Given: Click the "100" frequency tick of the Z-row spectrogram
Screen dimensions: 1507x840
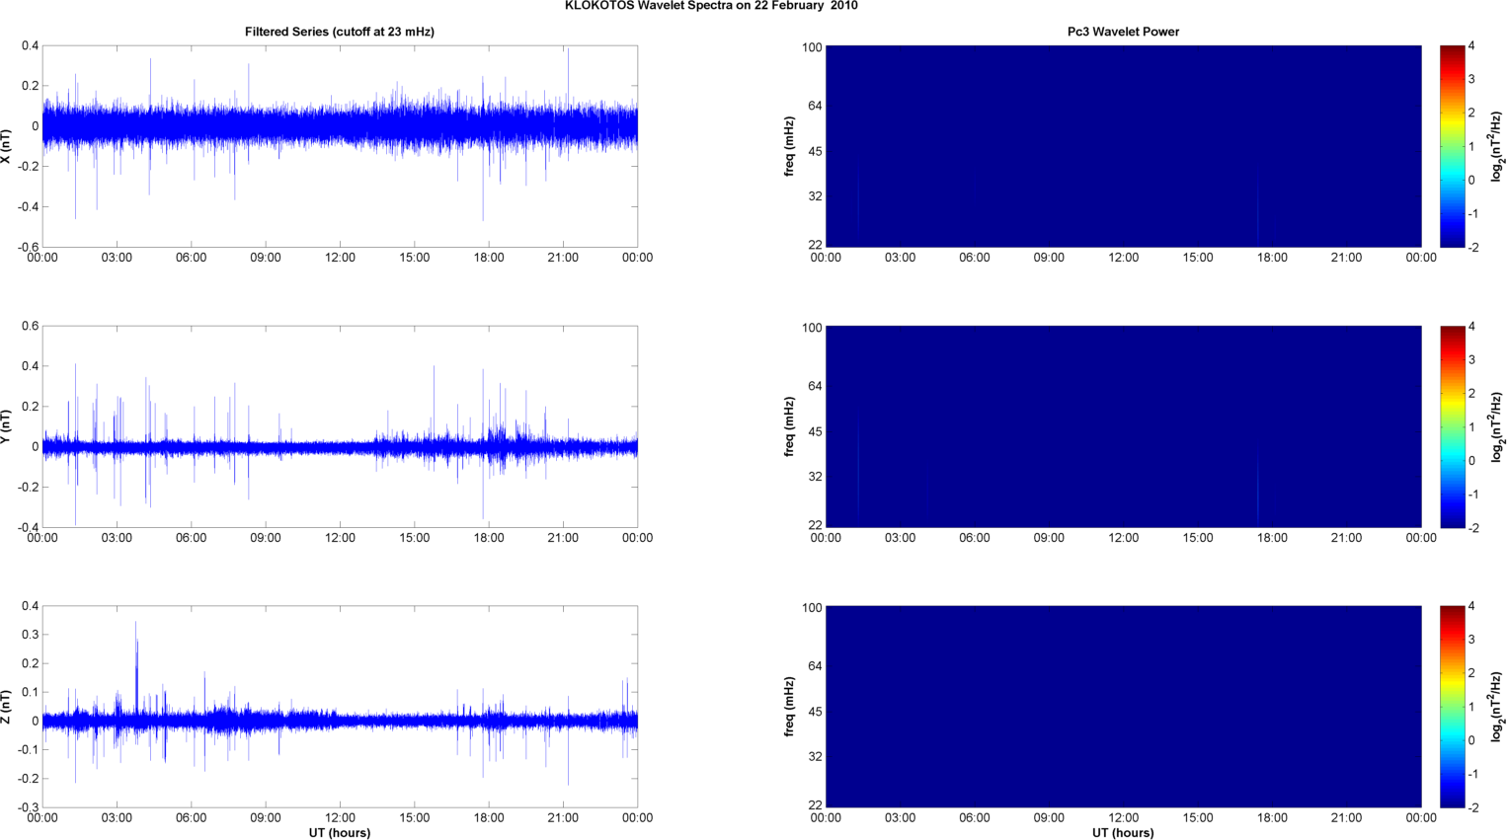Looking at the screenshot, I should coord(812,608).
